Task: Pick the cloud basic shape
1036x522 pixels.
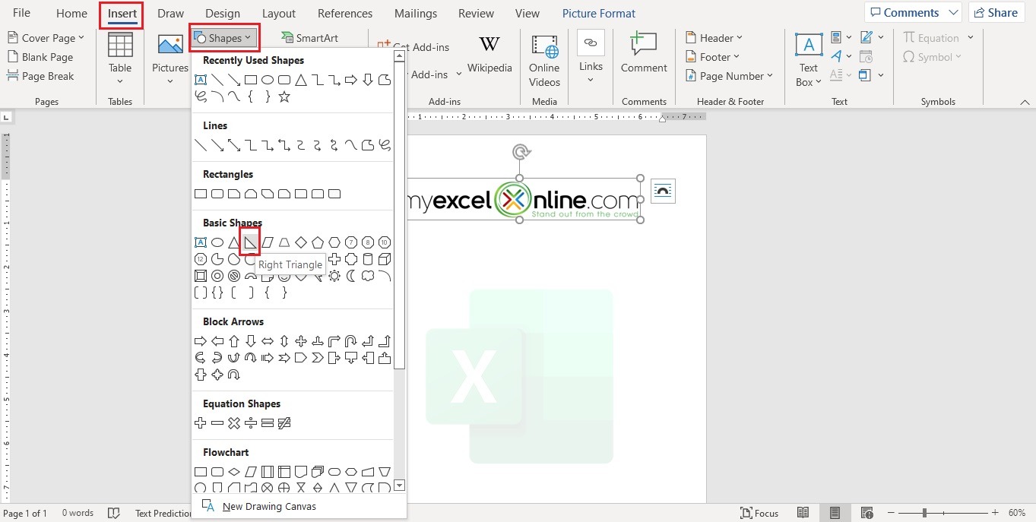Action: (x=368, y=276)
